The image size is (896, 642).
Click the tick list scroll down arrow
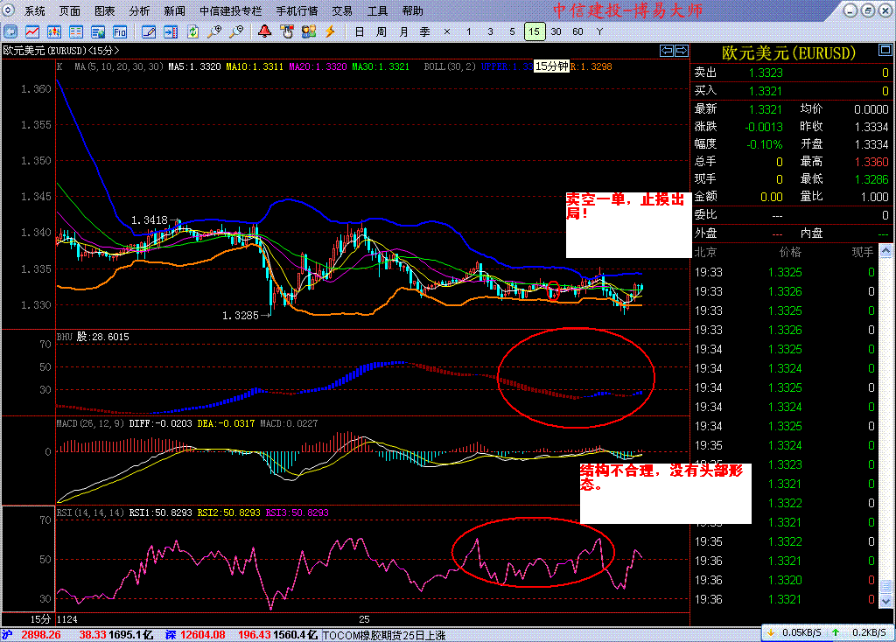885,601
